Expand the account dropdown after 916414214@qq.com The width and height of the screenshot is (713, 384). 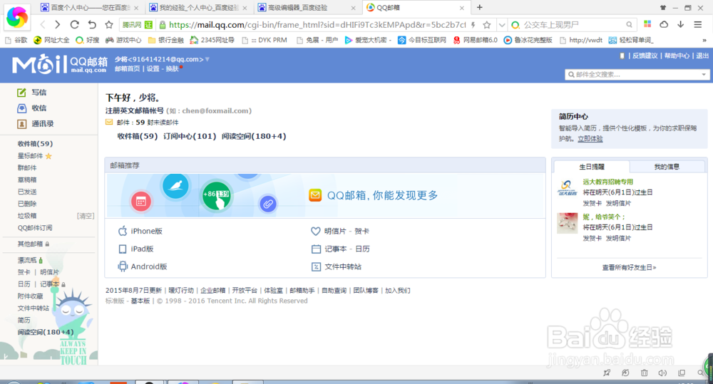[x=207, y=60]
